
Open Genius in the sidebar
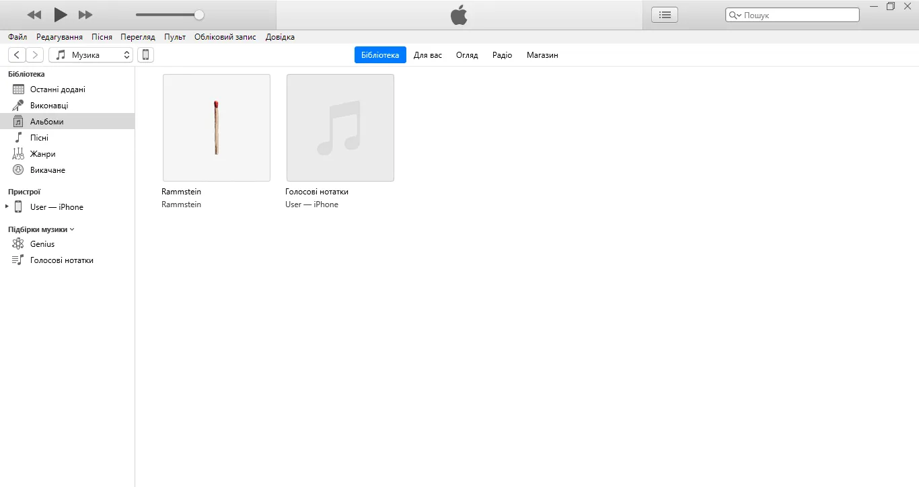pyautogui.click(x=42, y=244)
